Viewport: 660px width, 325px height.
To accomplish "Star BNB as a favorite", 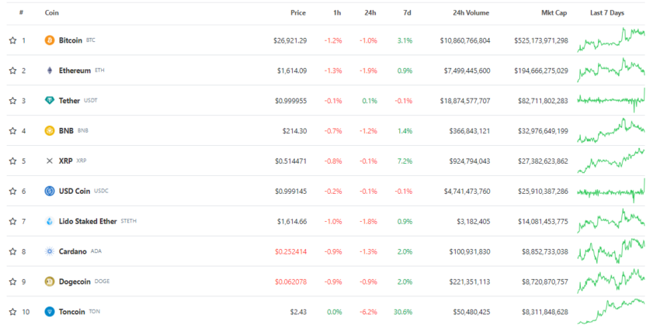I will (12, 131).
